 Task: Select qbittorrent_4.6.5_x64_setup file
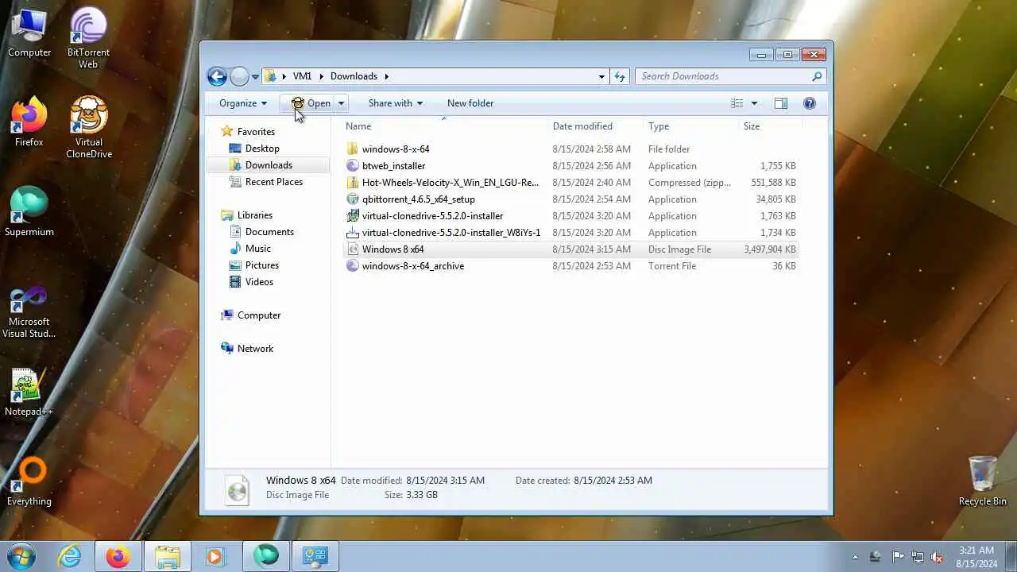click(418, 199)
